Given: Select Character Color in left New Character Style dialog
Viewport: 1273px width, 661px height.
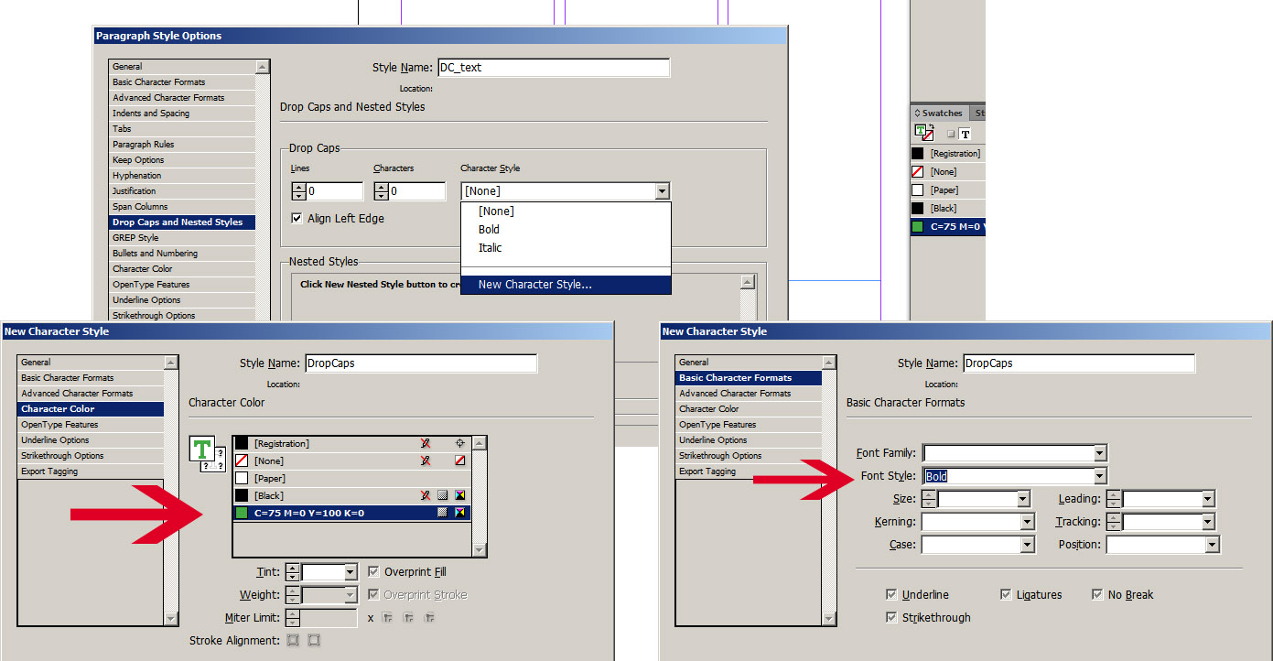Looking at the screenshot, I should [92, 409].
